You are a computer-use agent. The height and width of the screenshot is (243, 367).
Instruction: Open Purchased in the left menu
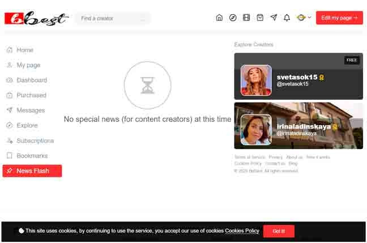tap(31, 95)
